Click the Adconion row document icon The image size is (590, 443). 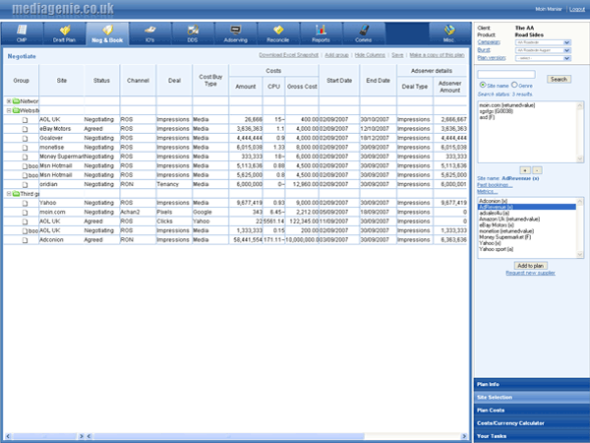(x=25, y=240)
